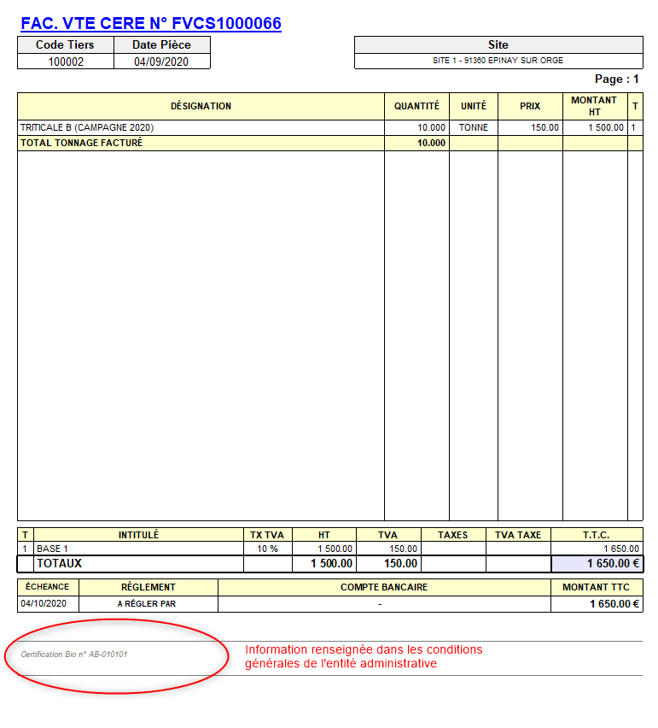
Task: Click the MONTANT HT column header
Action: (594, 106)
